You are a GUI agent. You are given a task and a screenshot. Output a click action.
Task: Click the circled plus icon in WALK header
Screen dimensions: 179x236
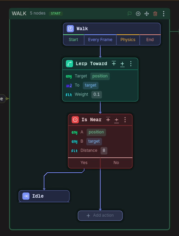138,14
